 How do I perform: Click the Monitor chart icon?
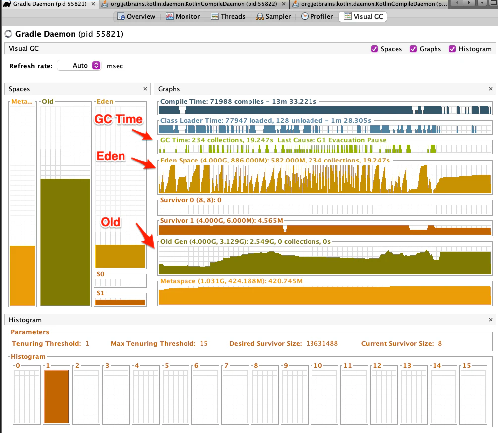coord(169,16)
